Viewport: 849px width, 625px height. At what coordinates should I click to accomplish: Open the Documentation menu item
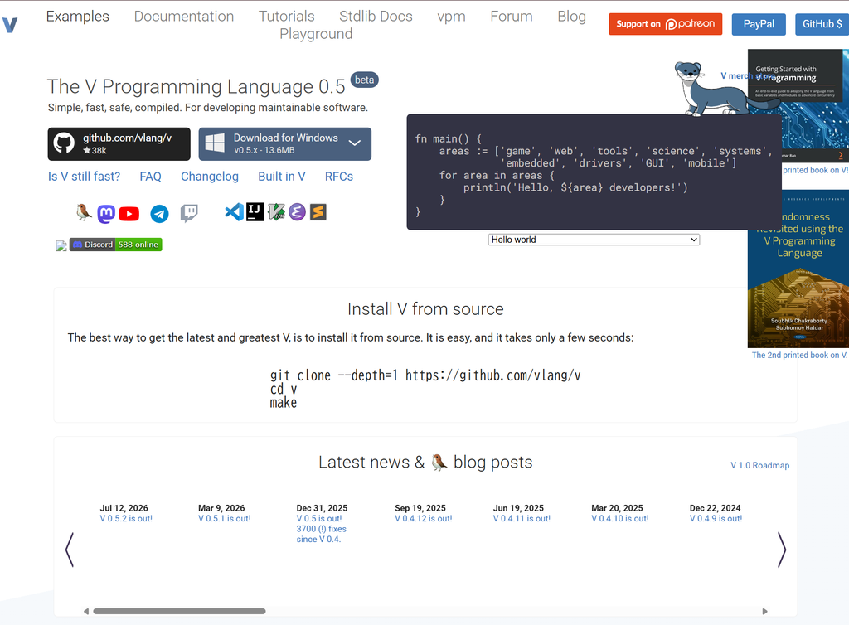(183, 17)
